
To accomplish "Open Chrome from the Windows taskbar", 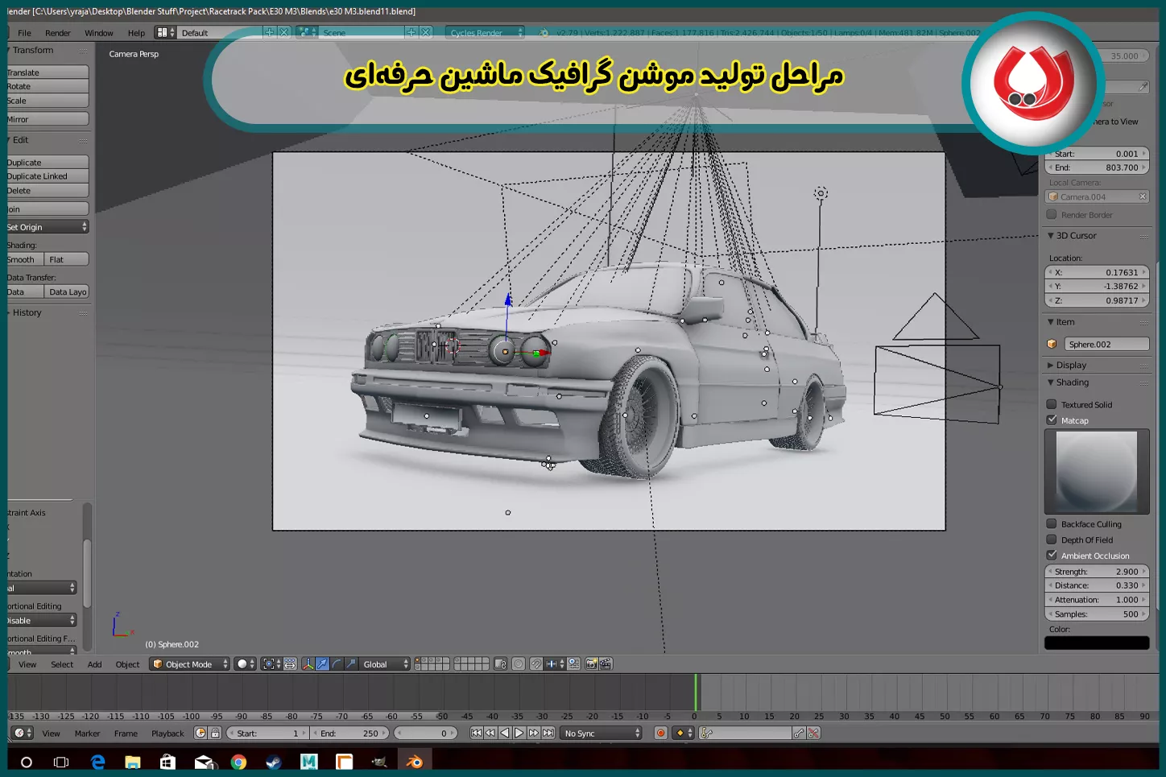I will [239, 762].
